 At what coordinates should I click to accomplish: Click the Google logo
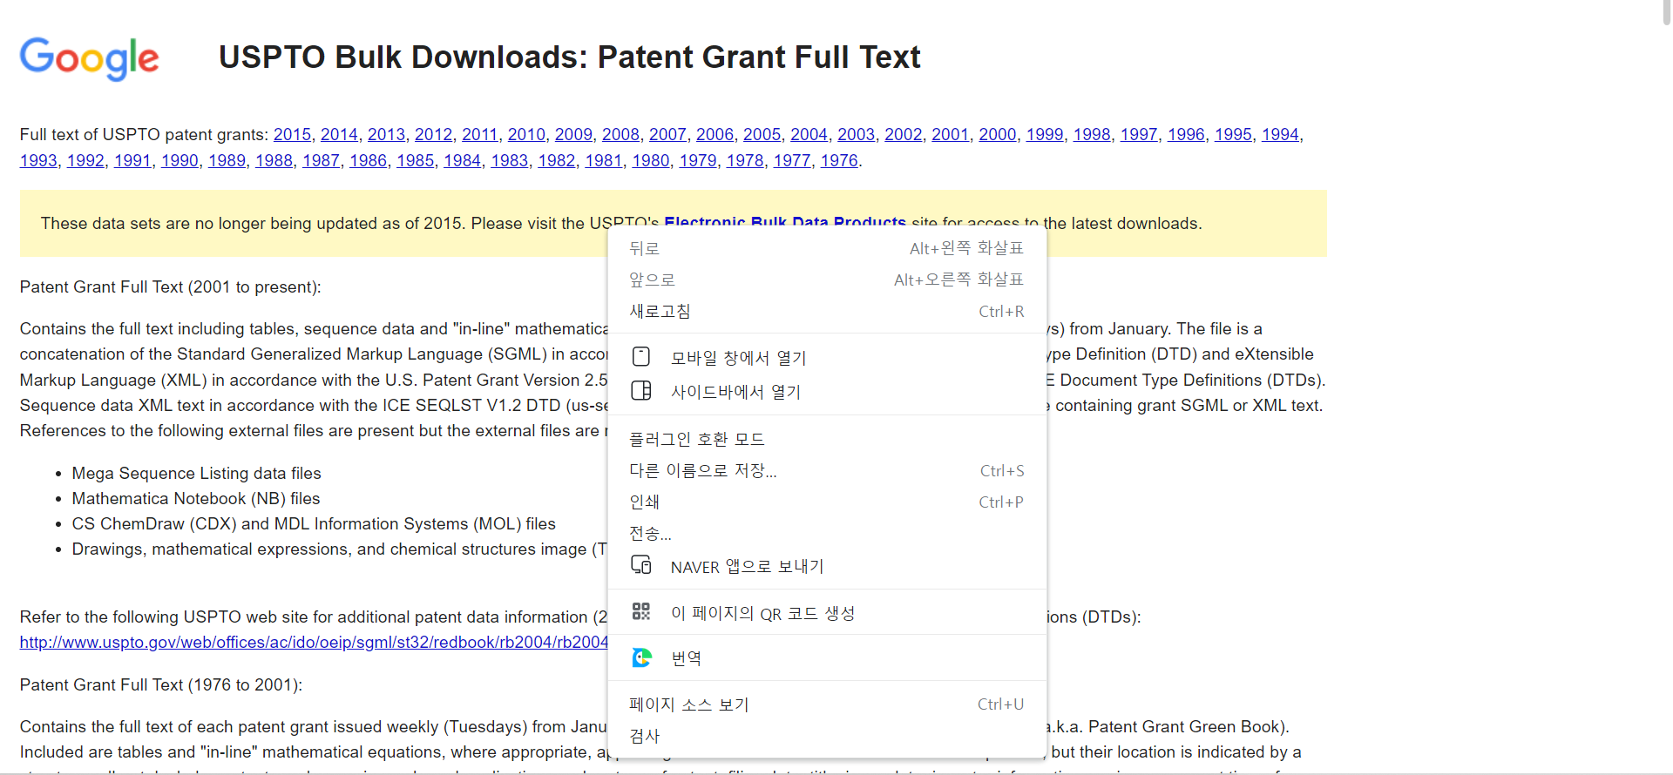[x=89, y=58]
